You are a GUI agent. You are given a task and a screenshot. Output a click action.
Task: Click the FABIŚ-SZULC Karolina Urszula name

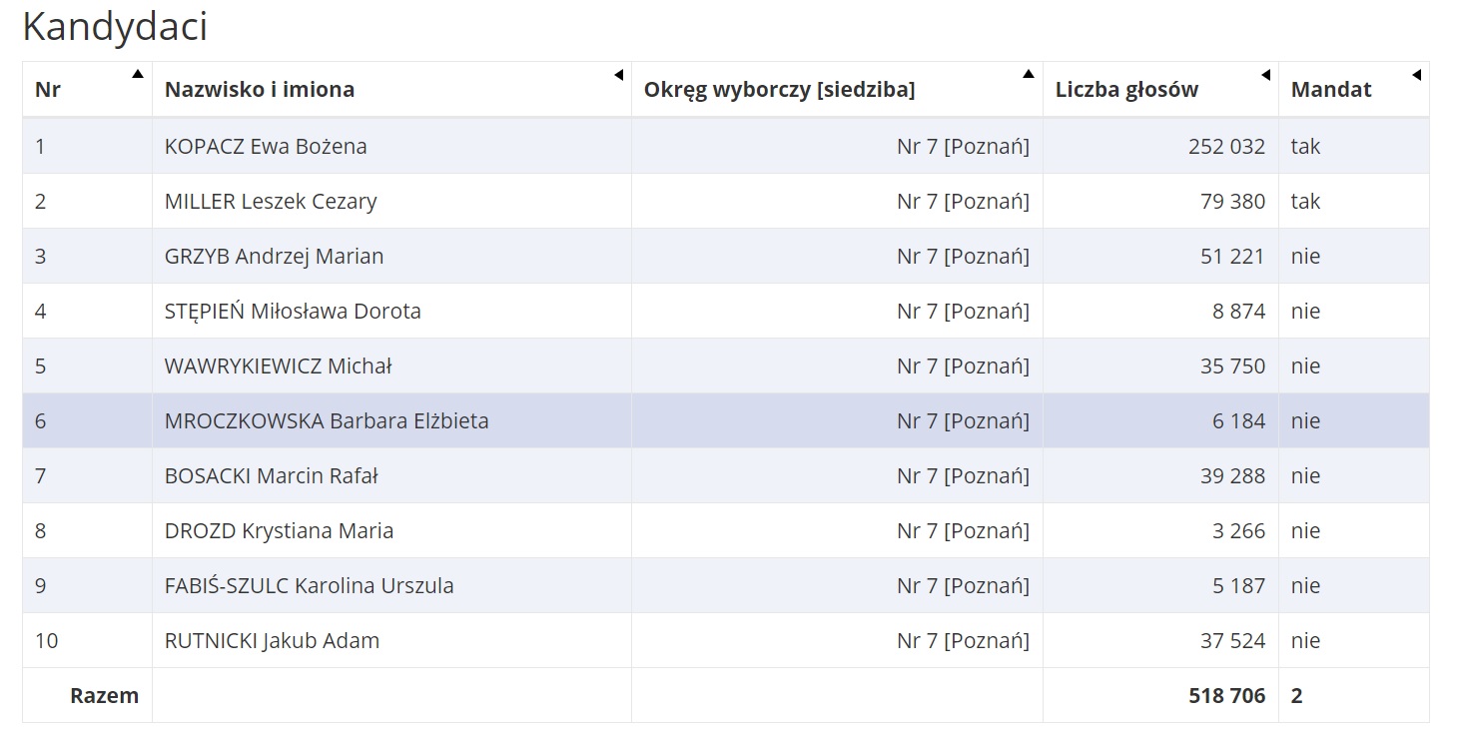[309, 586]
